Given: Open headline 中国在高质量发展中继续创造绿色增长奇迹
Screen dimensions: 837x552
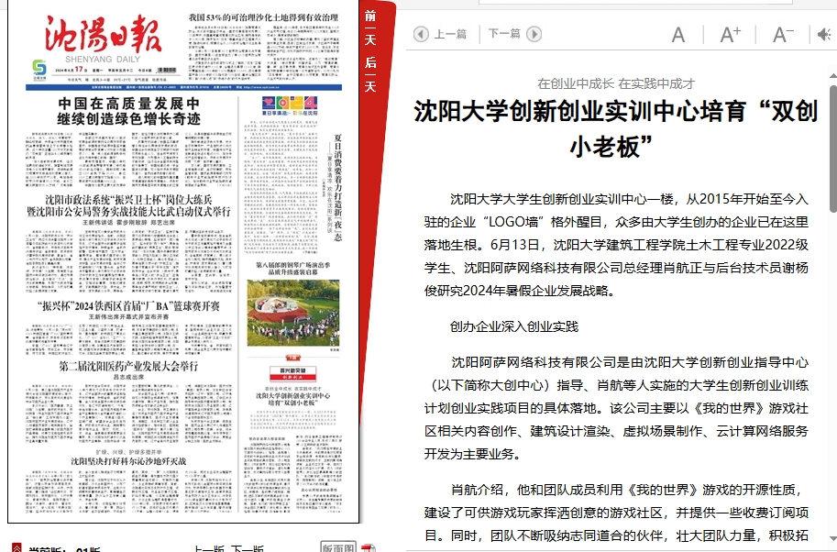Looking at the screenshot, I should coord(128,111).
